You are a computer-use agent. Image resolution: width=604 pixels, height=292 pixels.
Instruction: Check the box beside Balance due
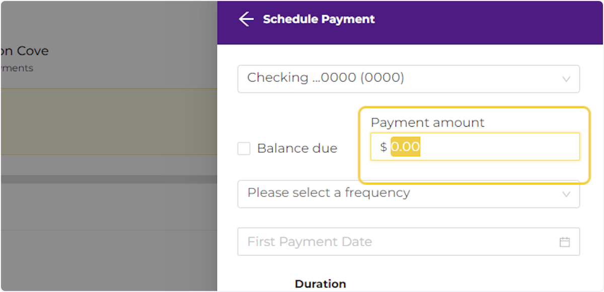(x=244, y=148)
